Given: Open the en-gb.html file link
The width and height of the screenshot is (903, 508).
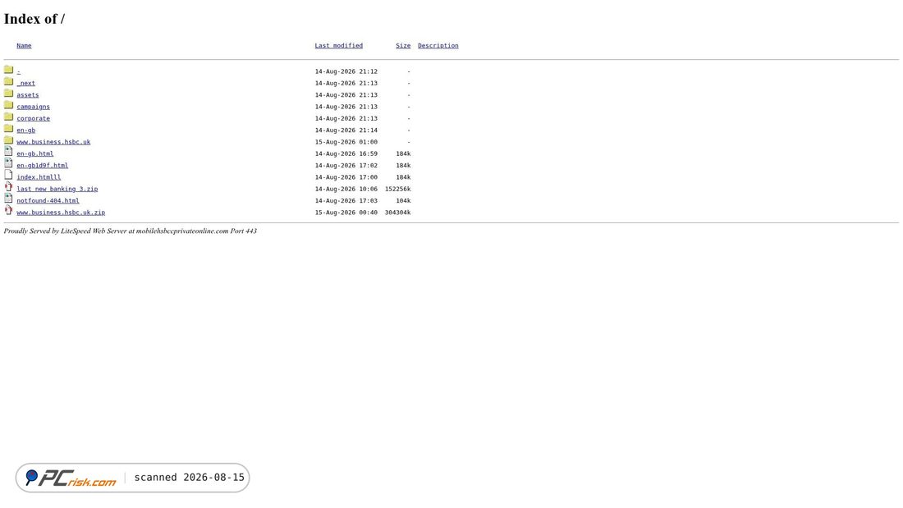Looking at the screenshot, I should pos(35,153).
